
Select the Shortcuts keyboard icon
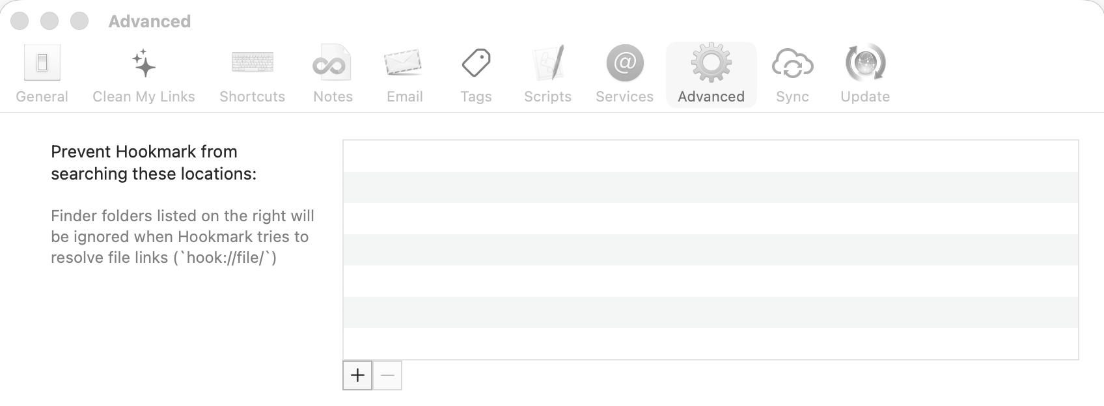(253, 63)
